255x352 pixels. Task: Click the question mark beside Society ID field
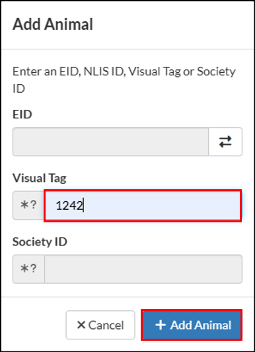[x=33, y=268]
